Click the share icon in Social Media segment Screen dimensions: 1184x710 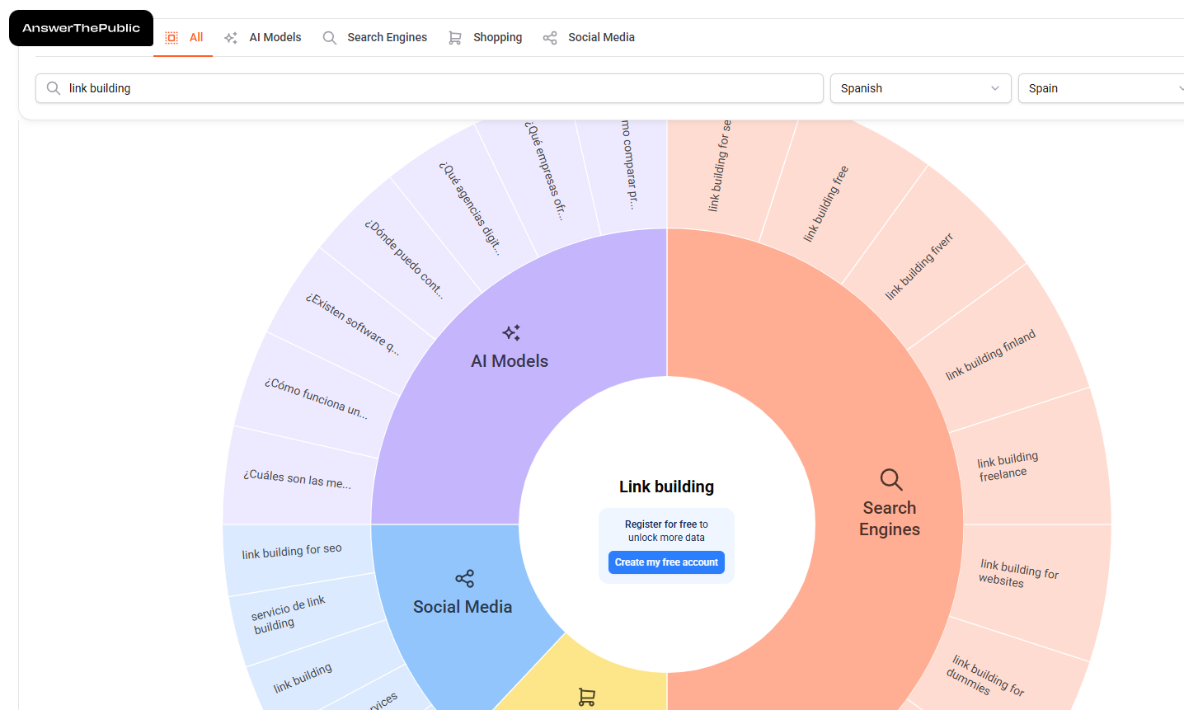(x=464, y=579)
